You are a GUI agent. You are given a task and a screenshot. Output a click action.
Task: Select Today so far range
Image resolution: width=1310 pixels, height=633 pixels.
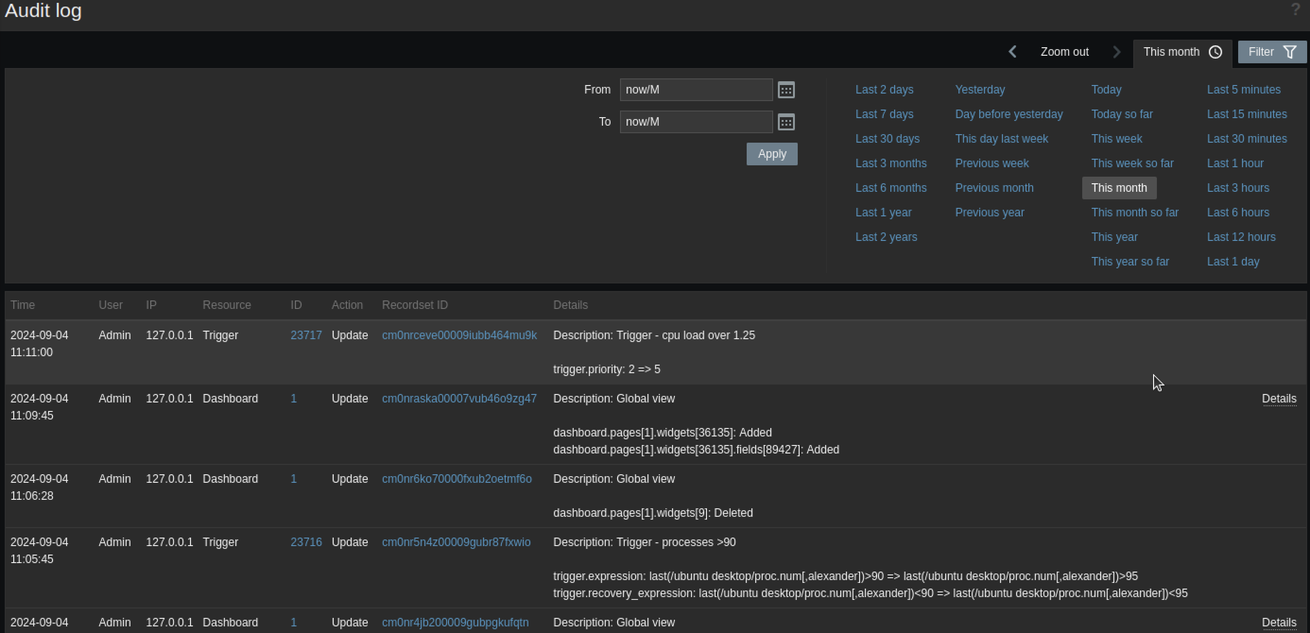coord(1122,114)
